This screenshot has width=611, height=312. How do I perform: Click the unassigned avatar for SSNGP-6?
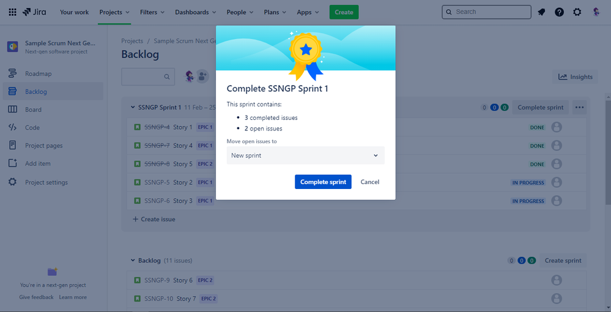[x=557, y=201]
